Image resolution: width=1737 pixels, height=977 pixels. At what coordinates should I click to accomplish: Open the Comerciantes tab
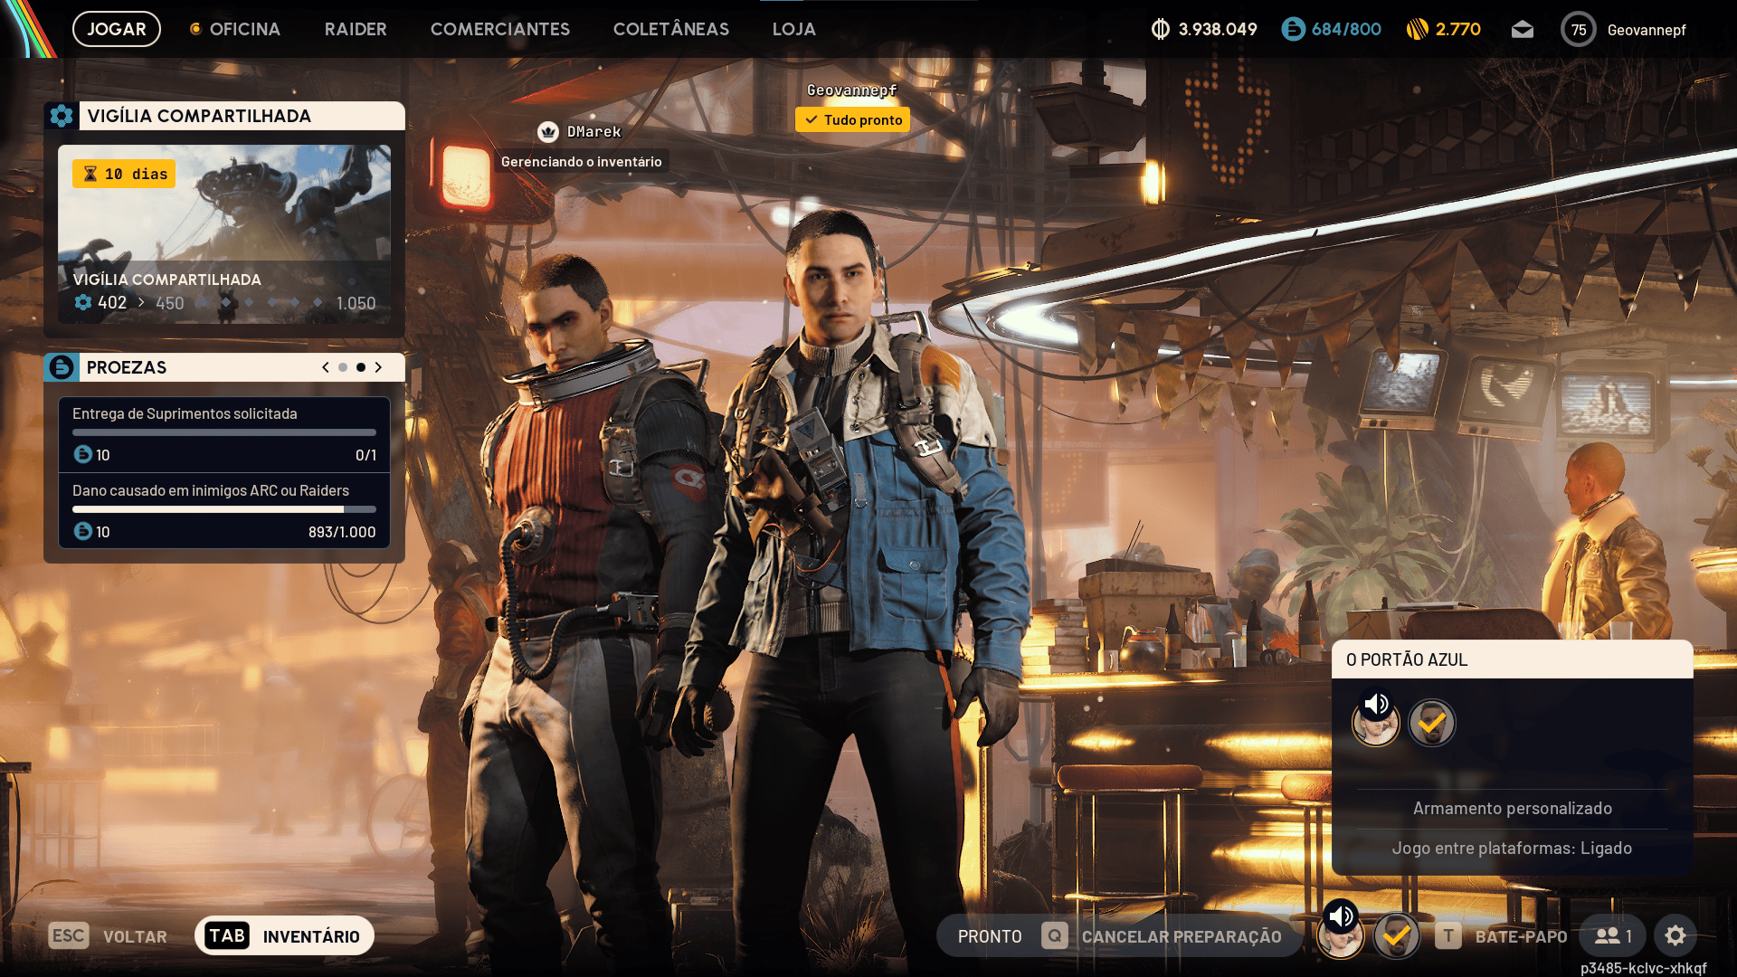[x=500, y=29]
